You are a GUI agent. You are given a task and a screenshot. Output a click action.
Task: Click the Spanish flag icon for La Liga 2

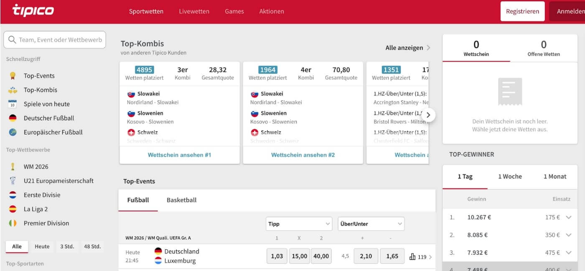[13, 209]
